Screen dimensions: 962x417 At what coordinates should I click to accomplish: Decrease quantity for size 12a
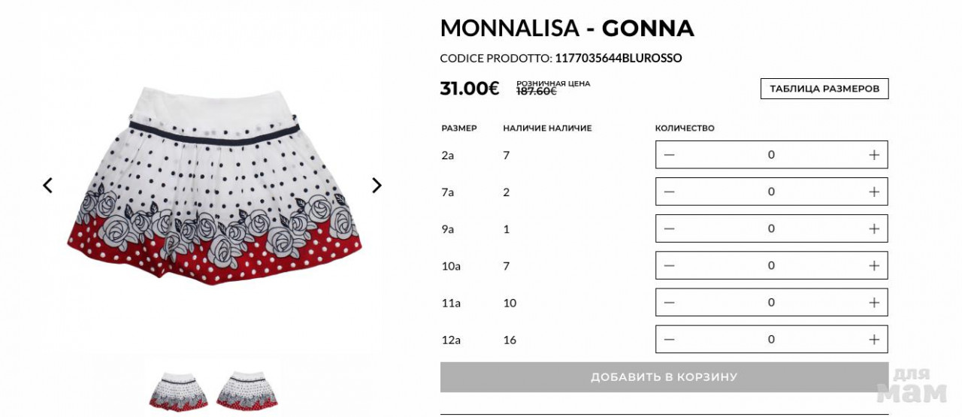tap(670, 340)
